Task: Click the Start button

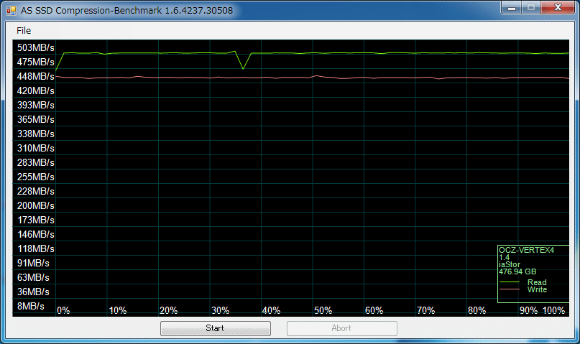Action: (x=216, y=328)
